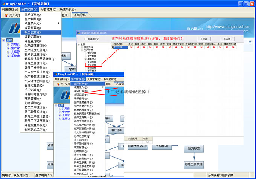Click the 保存 button in the dialog
The image size is (256, 179).
[x=204, y=39]
